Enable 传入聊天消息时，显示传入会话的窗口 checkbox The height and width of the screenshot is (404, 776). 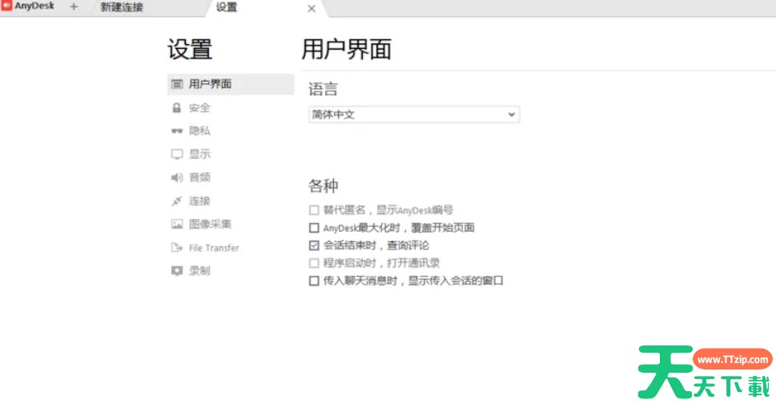[314, 281]
